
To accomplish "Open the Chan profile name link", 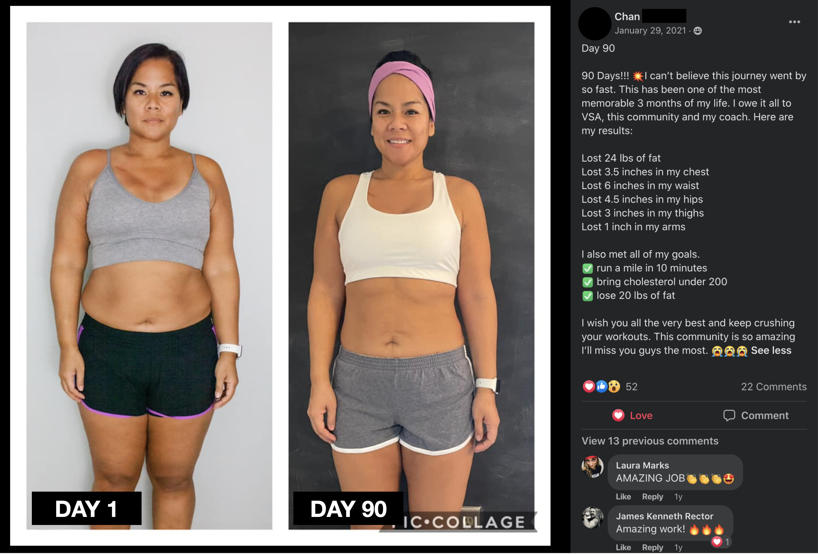I will point(627,17).
